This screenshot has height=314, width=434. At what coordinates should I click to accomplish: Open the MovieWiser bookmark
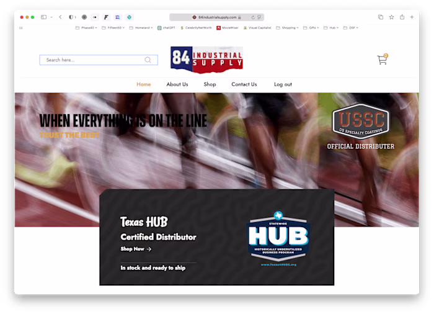tap(228, 28)
